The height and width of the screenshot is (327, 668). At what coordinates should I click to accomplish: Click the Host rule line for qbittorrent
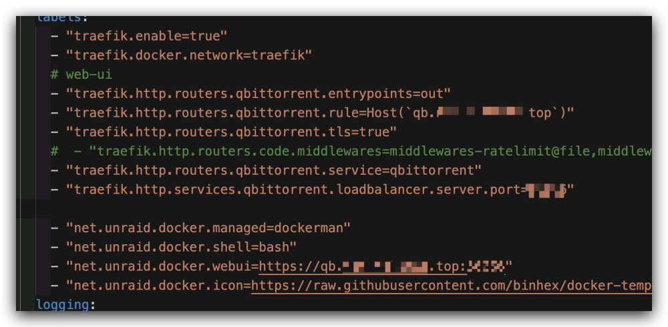coord(312,113)
